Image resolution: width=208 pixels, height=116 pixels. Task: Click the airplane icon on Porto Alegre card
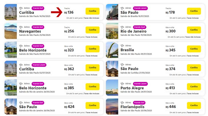click(122, 84)
